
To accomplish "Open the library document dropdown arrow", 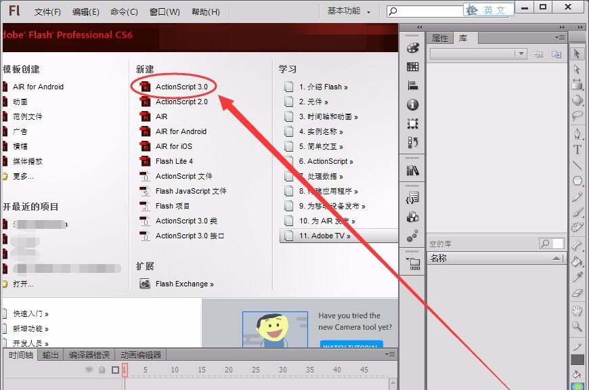I will pyautogui.click(x=521, y=53).
